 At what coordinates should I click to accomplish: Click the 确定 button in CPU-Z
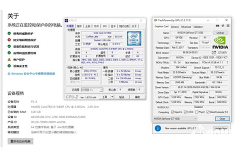(x=137, y=97)
